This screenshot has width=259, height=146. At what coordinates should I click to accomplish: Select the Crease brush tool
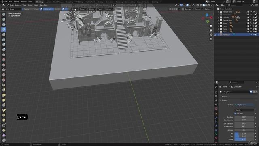coord(4,55)
